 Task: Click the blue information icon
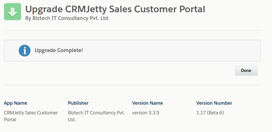(x=25, y=50)
